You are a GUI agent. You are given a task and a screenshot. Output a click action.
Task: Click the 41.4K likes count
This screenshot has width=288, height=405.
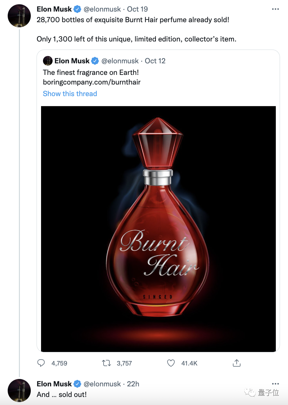(189, 363)
